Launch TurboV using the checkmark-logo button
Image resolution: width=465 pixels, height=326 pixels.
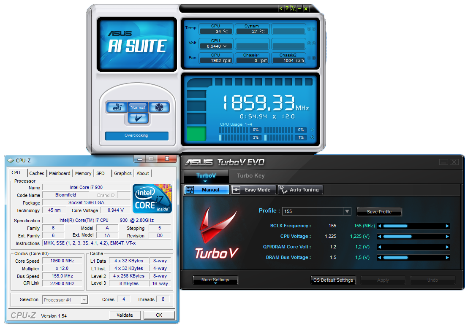click(x=138, y=118)
